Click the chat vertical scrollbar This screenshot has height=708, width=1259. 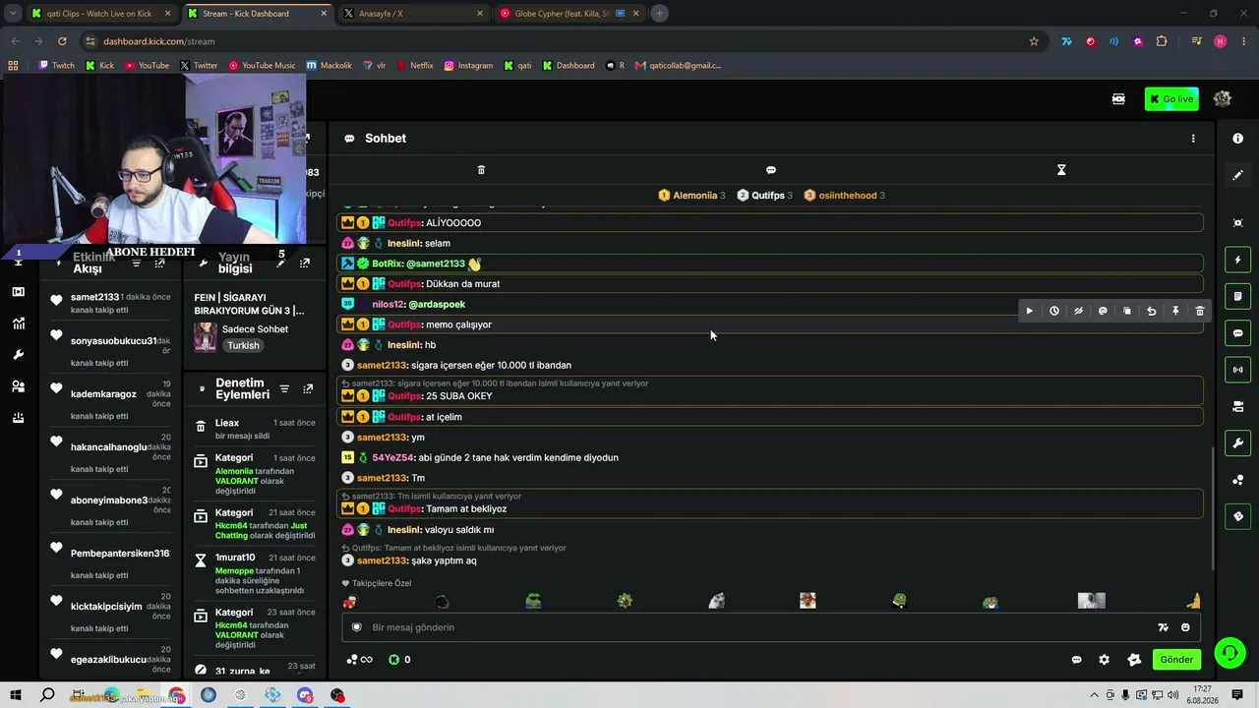coord(1214,506)
